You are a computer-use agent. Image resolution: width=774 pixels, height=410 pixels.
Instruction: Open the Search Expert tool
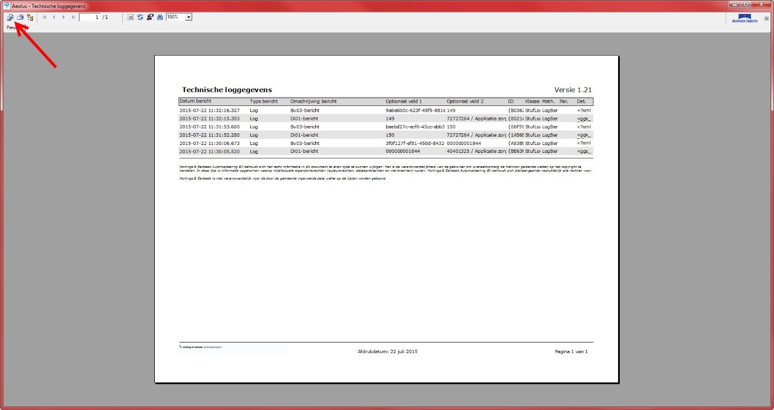[x=150, y=17]
